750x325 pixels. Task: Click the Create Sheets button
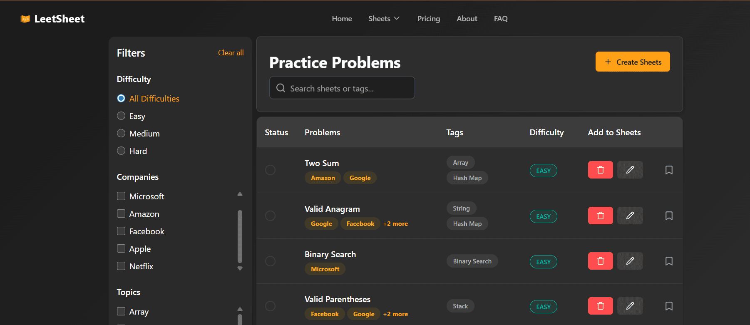632,62
